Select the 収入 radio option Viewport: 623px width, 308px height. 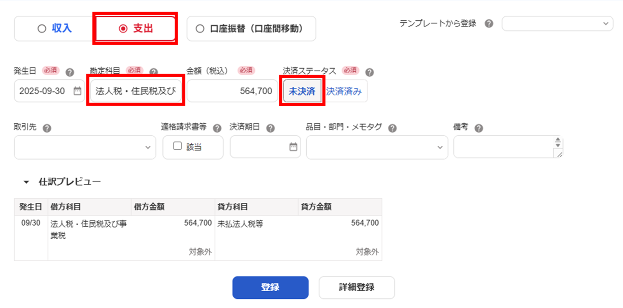coord(42,28)
